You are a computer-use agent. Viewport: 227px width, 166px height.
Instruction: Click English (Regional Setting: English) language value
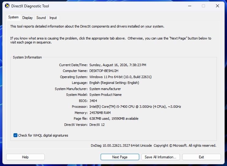[114, 83]
